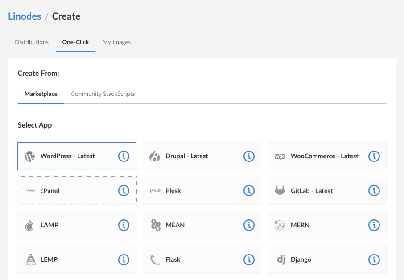The height and width of the screenshot is (280, 404).
Task: Select the Marketplace sub-tab
Action: click(41, 94)
